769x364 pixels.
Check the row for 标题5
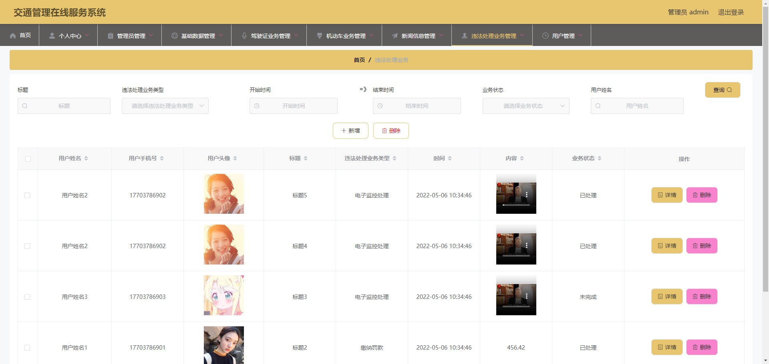[x=27, y=195]
